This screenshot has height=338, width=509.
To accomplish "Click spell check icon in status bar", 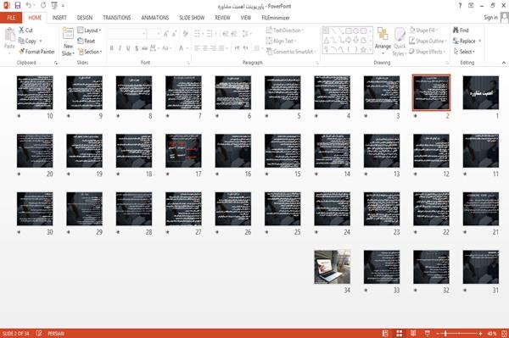I will coord(39,333).
